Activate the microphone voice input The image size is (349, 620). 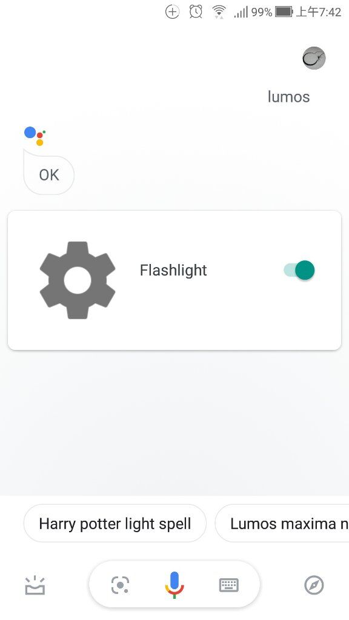click(174, 585)
